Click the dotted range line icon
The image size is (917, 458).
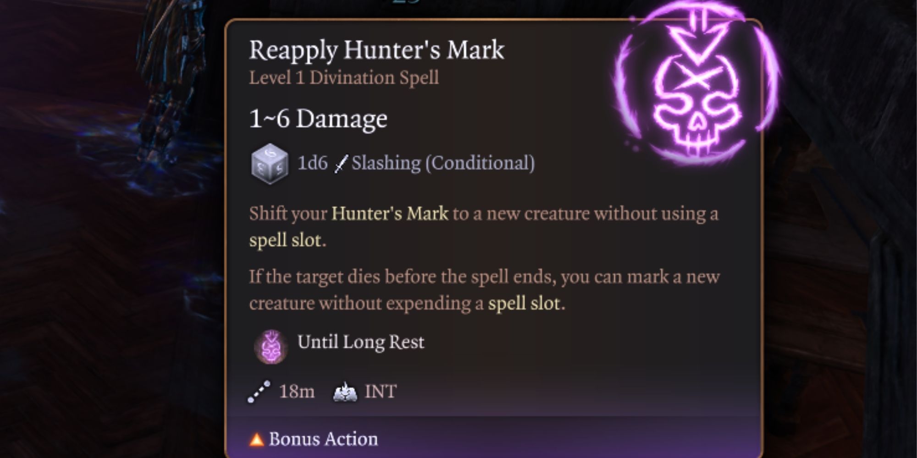click(259, 392)
